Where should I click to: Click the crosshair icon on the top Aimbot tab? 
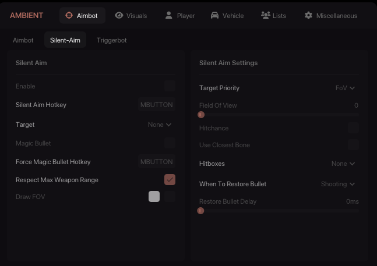(x=69, y=16)
